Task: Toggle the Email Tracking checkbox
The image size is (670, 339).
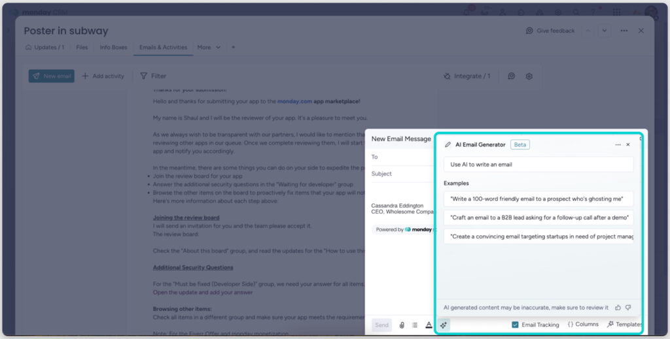Action: coord(515,325)
